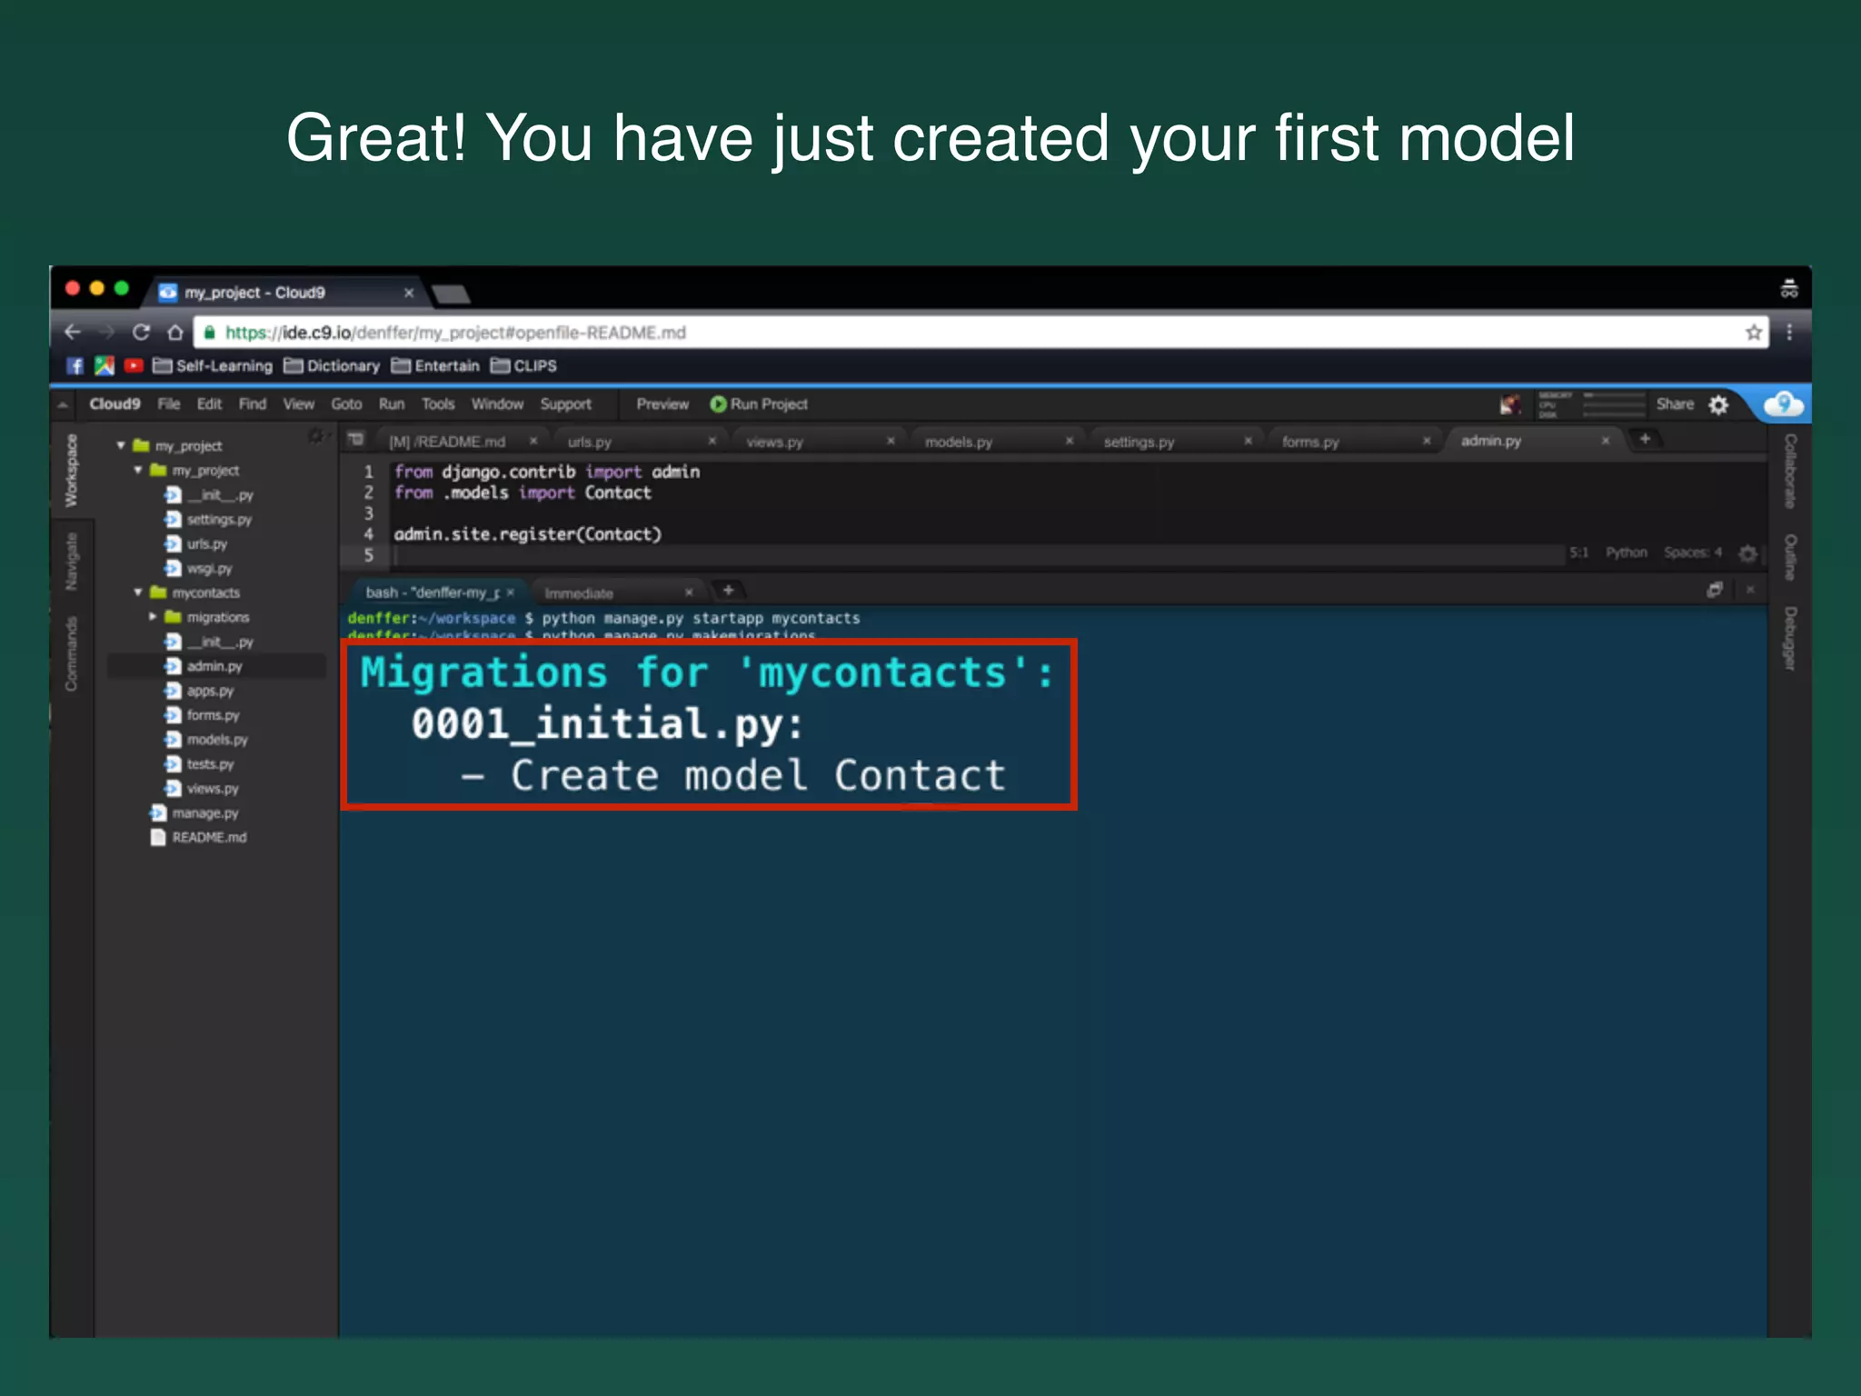
Task: Click the Run Project button
Action: [x=759, y=404]
